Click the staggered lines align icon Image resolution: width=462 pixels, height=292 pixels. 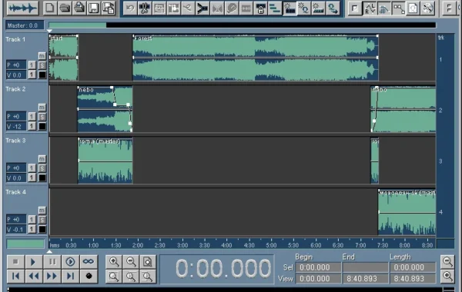pyautogui.click(x=275, y=8)
